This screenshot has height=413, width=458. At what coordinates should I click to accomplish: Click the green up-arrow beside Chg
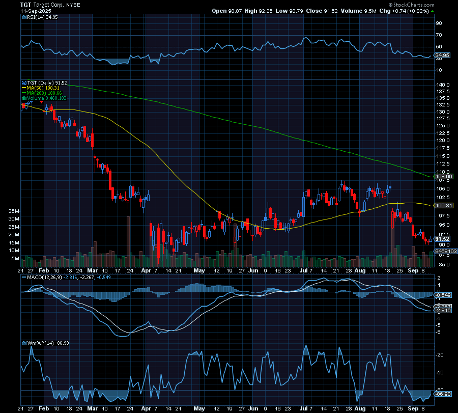click(x=432, y=10)
